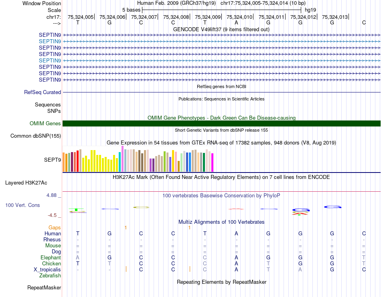
Task: Click the red bar in GTEx chart
Action: click(x=77, y=161)
